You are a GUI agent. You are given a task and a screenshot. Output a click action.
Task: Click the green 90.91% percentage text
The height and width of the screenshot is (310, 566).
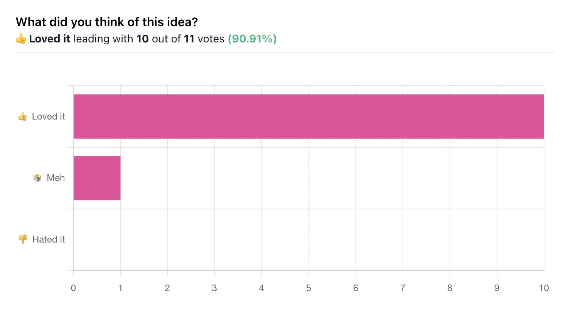tap(253, 39)
